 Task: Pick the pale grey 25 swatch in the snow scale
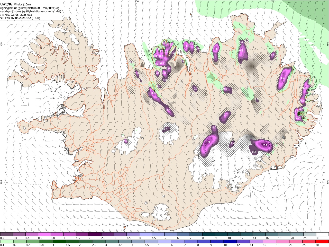(x=310, y=234)
